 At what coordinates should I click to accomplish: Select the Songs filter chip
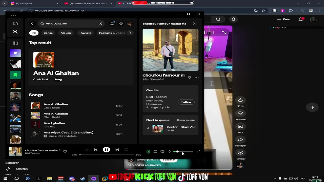coord(48,33)
